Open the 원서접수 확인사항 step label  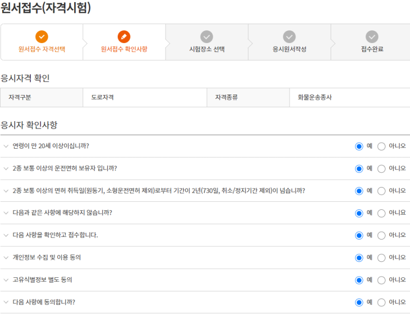point(124,49)
